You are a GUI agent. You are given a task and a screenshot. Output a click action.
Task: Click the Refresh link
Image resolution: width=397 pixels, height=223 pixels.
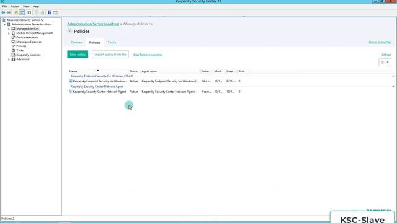click(386, 55)
